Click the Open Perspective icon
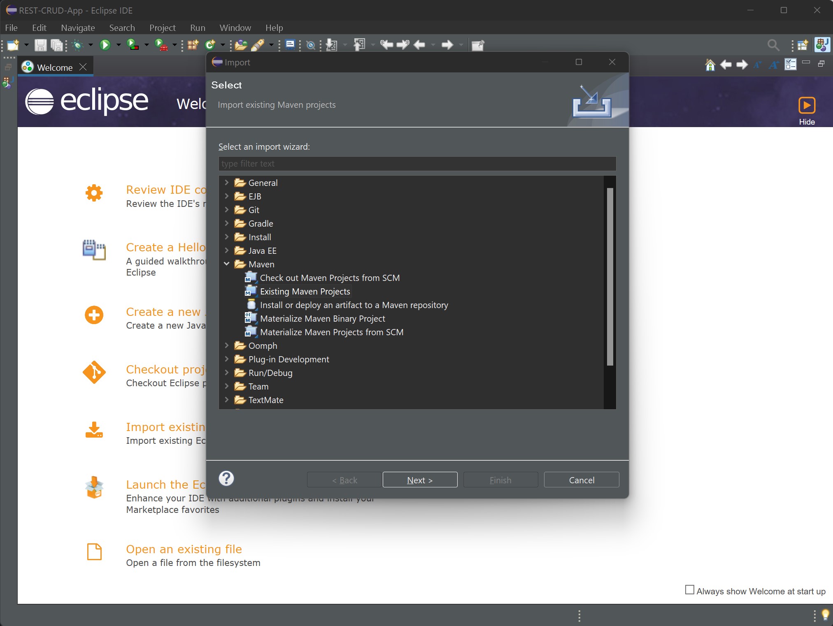The image size is (833, 626). click(803, 45)
